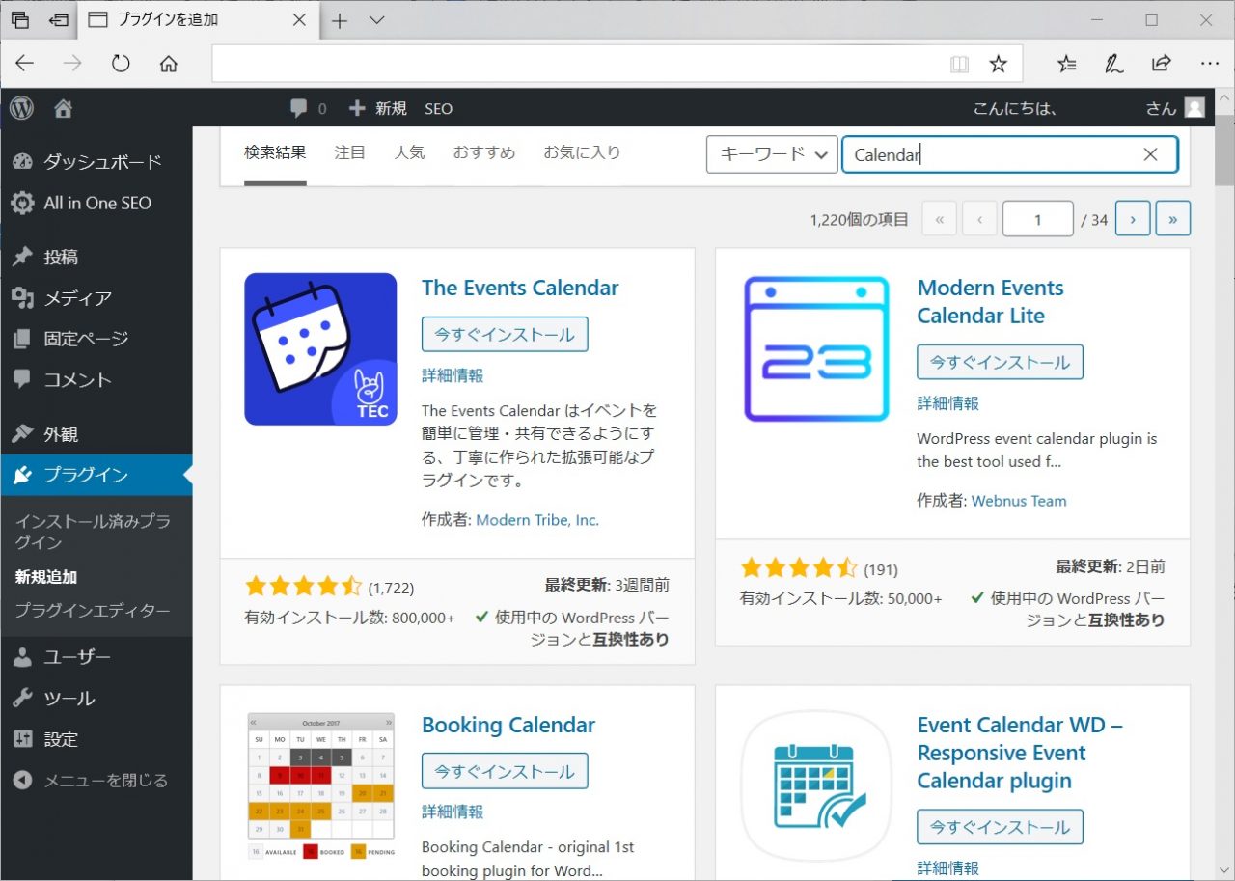Close the プラグインを追加 tab
This screenshot has height=881, width=1235.
pyautogui.click(x=299, y=20)
